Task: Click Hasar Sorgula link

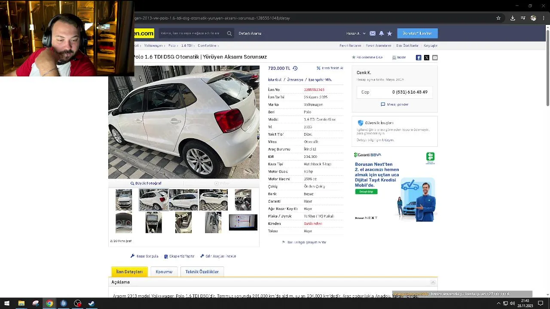Action: click(144, 256)
